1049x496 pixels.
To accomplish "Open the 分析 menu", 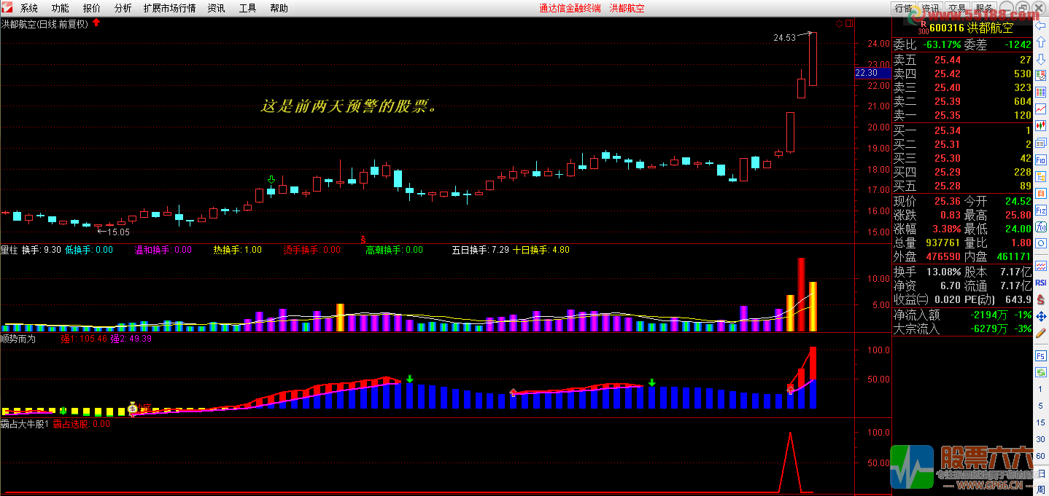I will click(123, 9).
